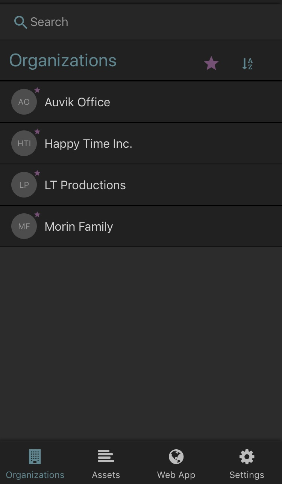Select the Morin Family organization
Image resolution: width=282 pixels, height=484 pixels.
click(x=79, y=227)
